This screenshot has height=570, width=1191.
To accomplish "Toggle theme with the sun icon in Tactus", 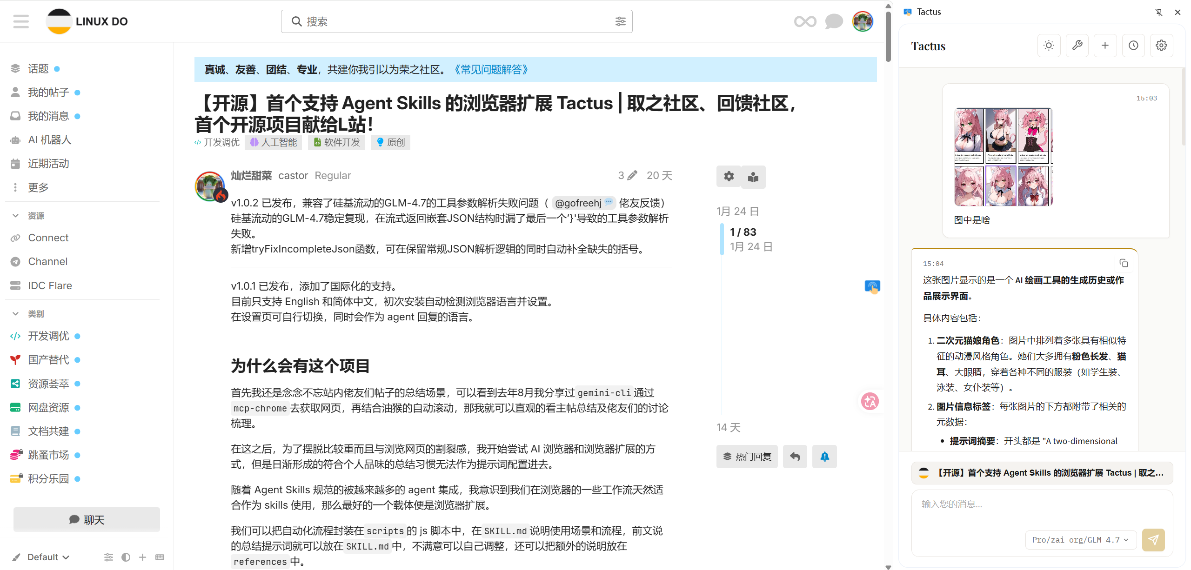I will tap(1049, 45).
